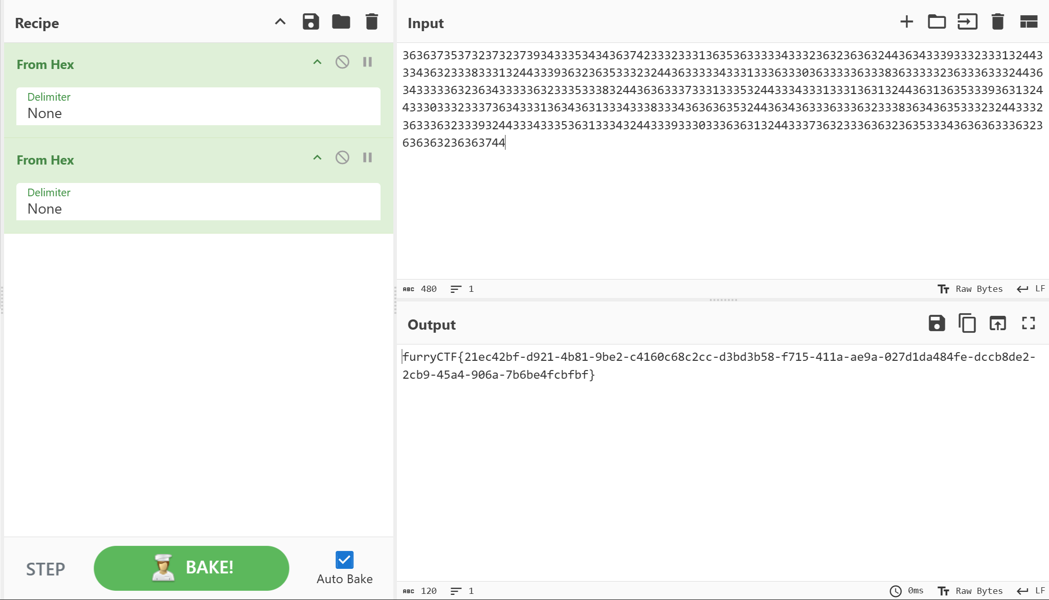
Task: Clear input and output trash icon
Action: point(997,22)
